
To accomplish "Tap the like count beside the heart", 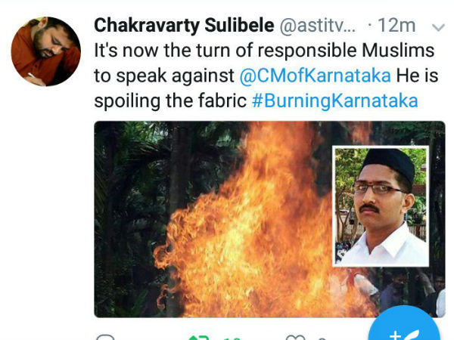I will coord(322,338).
